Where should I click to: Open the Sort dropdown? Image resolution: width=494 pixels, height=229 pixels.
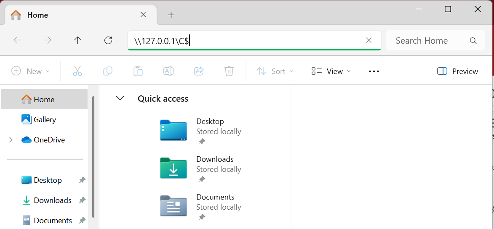275,71
